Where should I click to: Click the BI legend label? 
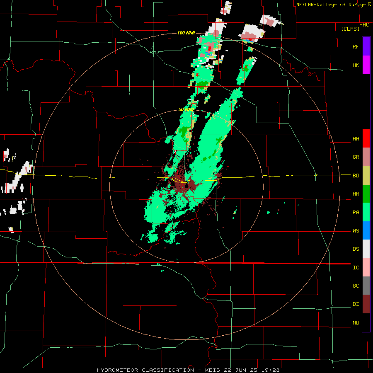pyautogui.click(x=356, y=304)
